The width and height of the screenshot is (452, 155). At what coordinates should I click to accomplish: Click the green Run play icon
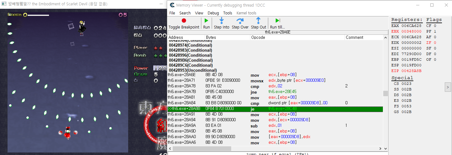pyautogui.click(x=206, y=21)
